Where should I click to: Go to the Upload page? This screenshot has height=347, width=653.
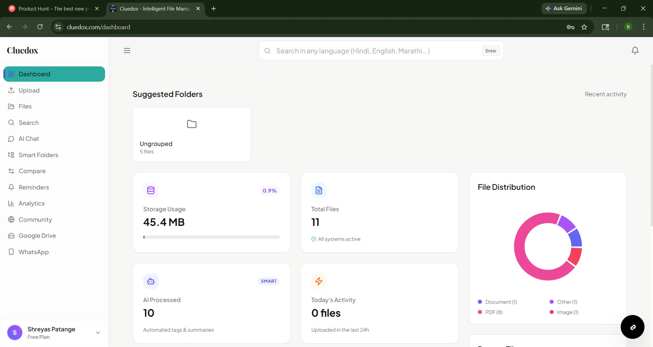tap(54, 90)
